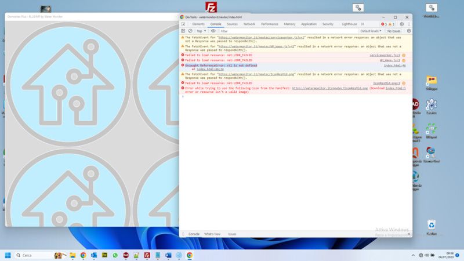The image size is (464, 261).
Task: Open the IconResMid.png manifest URL in last error
Action: [329, 88]
